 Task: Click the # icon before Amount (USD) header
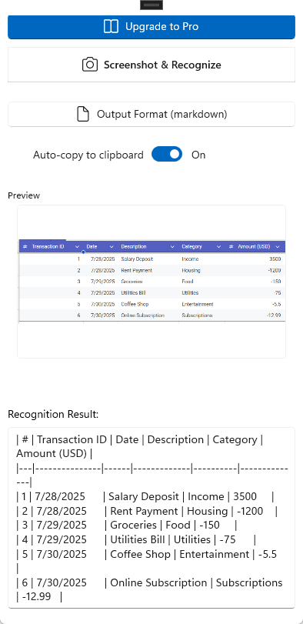231,247
